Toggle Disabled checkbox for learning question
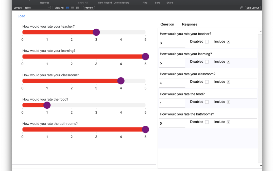274x171 pixels. tap(207, 62)
